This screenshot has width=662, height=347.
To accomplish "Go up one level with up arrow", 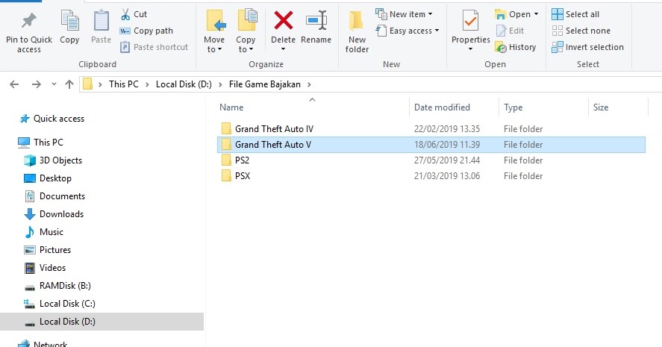I will coord(69,84).
